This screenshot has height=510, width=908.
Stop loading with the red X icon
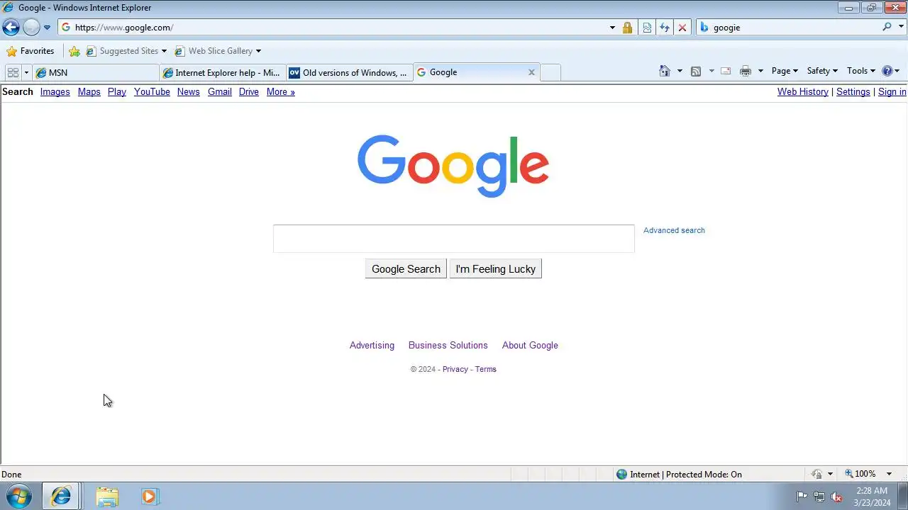coord(682,28)
